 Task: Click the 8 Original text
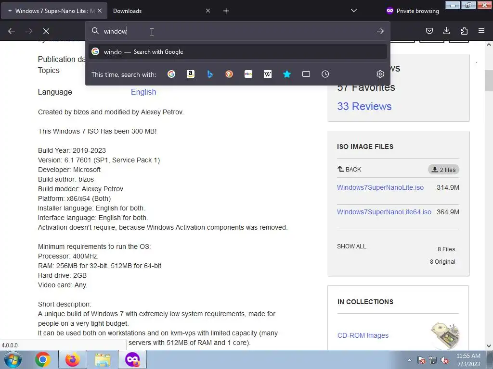tap(442, 262)
